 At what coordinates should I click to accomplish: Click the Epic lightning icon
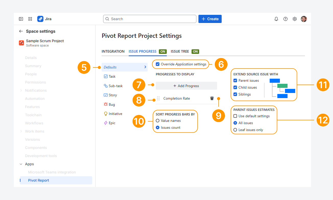(106, 123)
